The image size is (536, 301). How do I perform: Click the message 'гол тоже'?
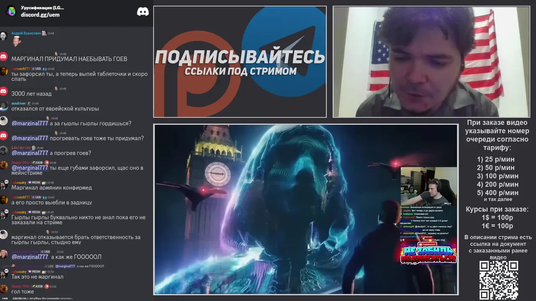(x=23, y=292)
